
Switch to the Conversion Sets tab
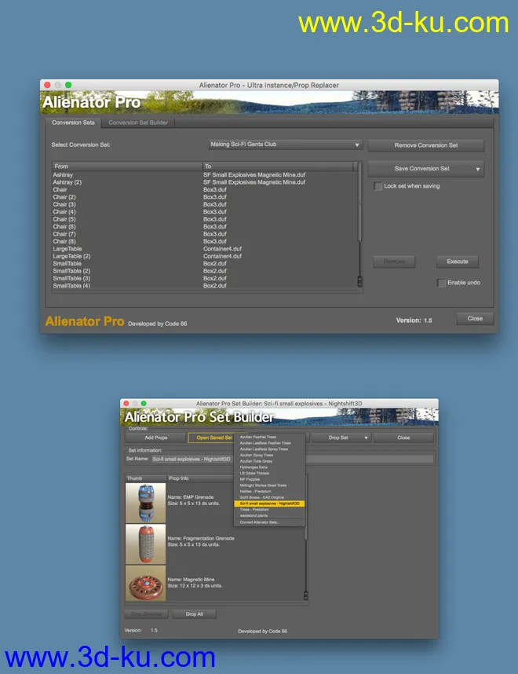coord(73,123)
